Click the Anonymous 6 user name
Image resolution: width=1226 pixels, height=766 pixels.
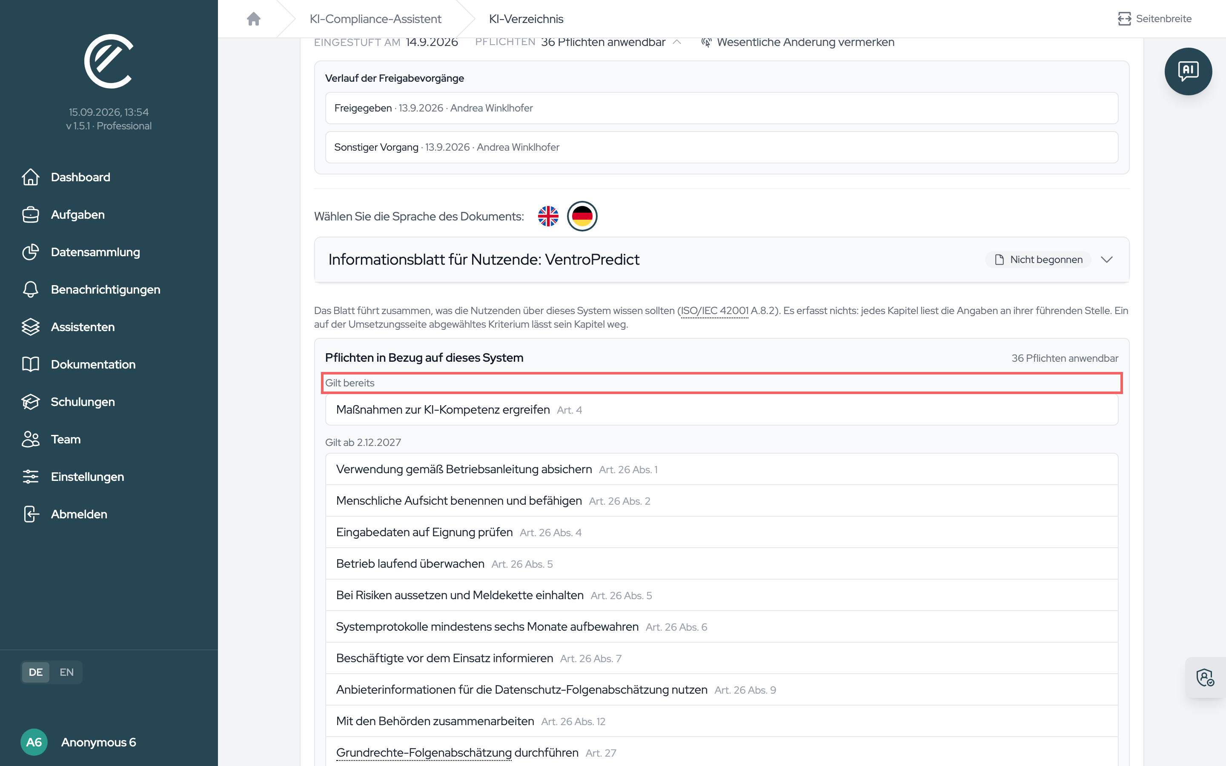[98, 742]
